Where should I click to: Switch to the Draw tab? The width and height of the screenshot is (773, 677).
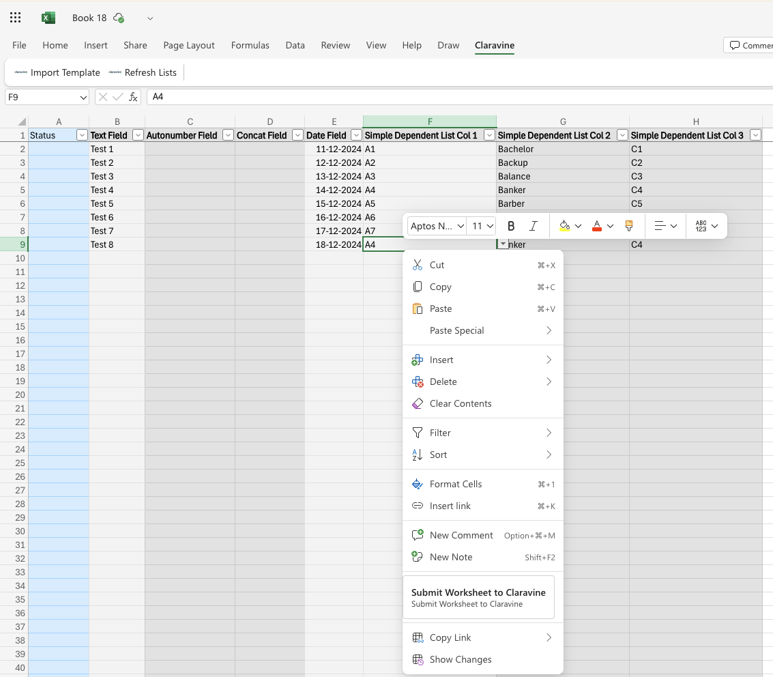click(x=448, y=45)
